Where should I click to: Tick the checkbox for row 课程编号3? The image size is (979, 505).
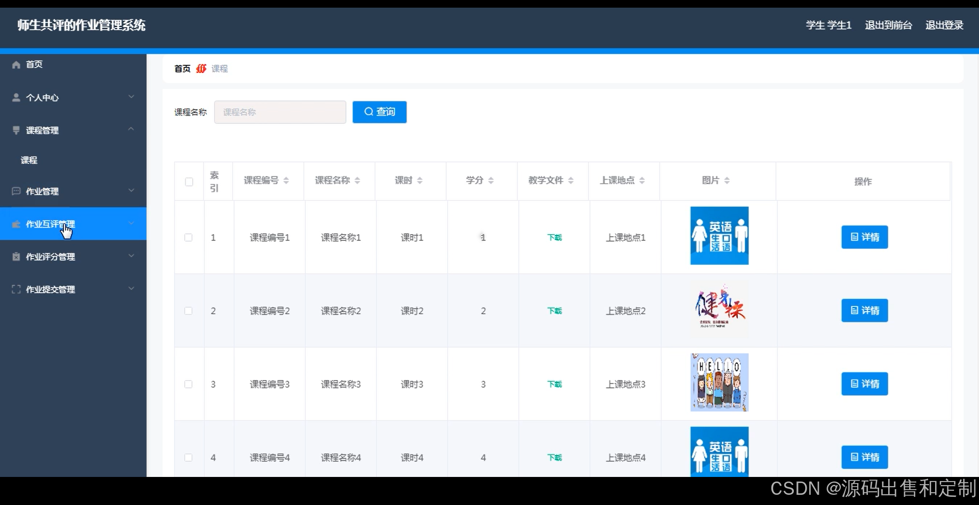(x=189, y=385)
